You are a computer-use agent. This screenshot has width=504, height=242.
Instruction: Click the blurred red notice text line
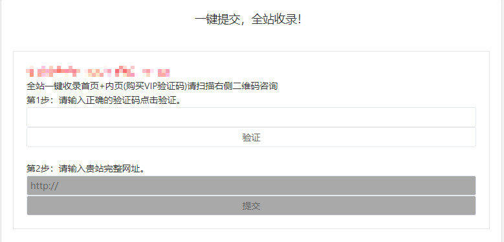point(98,72)
